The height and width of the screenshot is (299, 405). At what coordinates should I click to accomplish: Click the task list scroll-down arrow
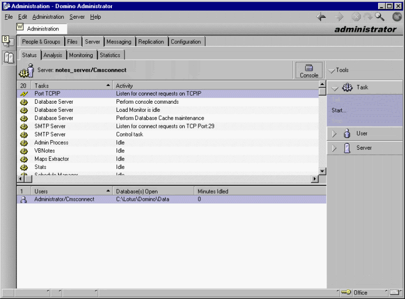click(322, 172)
